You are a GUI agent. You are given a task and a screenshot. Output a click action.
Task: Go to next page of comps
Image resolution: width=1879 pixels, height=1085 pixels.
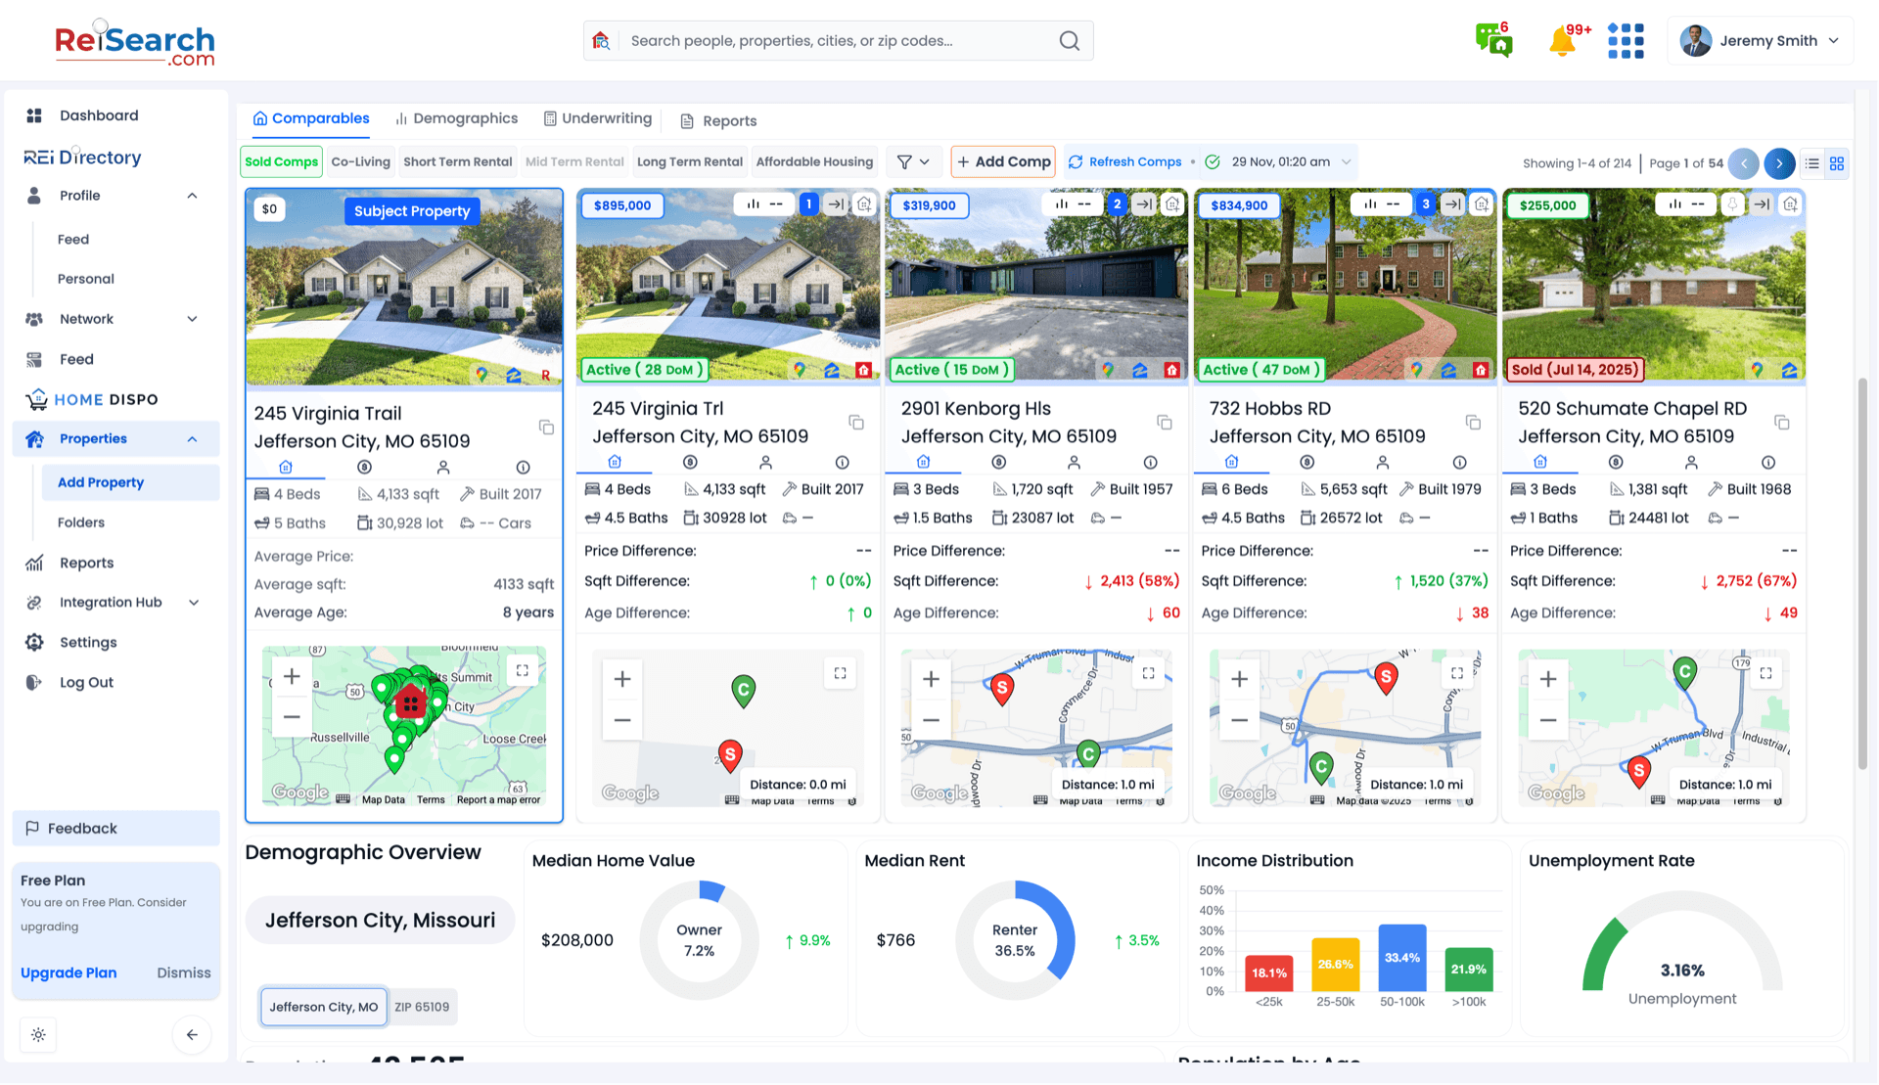(x=1779, y=163)
